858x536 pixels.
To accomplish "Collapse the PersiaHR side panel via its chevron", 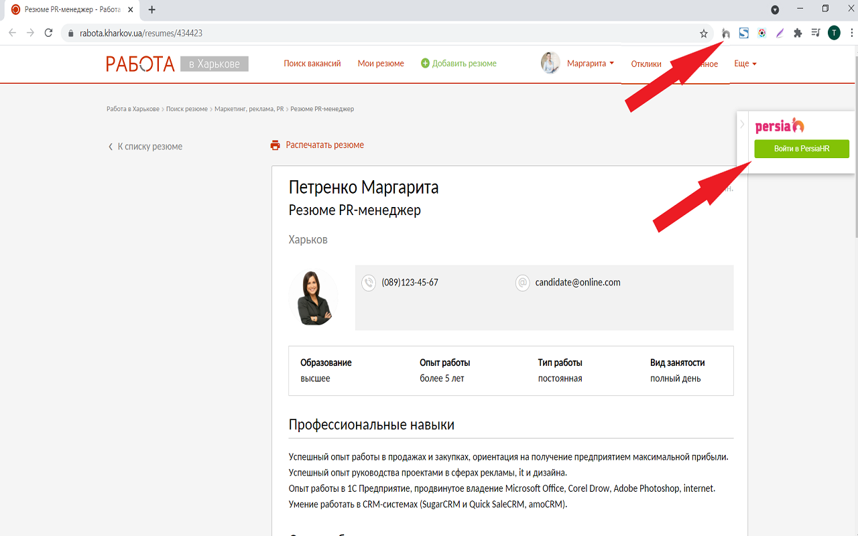I will pos(741,124).
